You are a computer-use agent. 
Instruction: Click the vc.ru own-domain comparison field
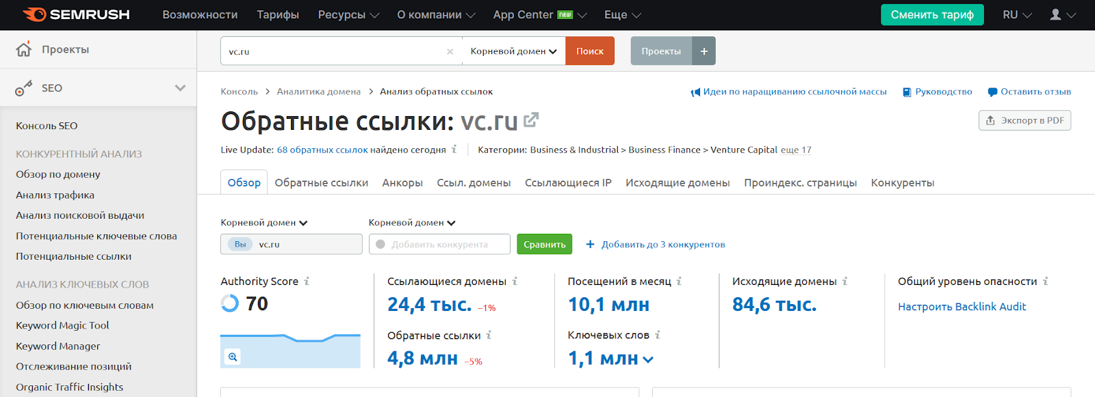[x=292, y=244]
